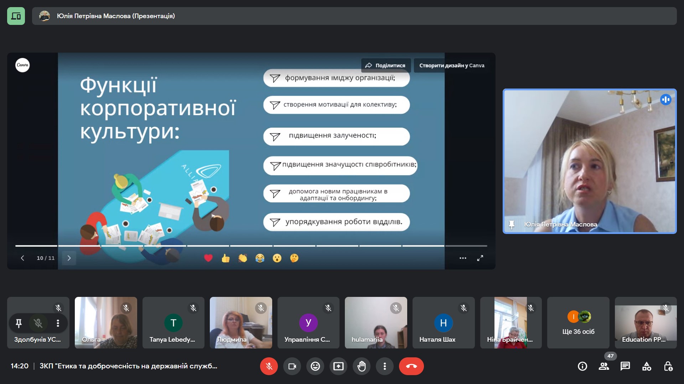This screenshot has height=384, width=684.
Task: Open the Canva slide three-dot menu
Action: pyautogui.click(x=463, y=258)
